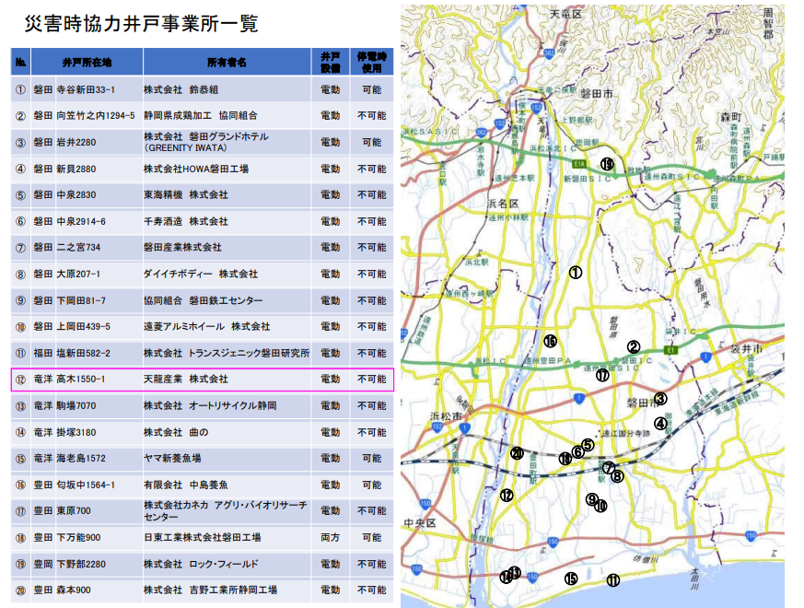
Task: Click the '森町' label on the map
Action: click(731, 118)
